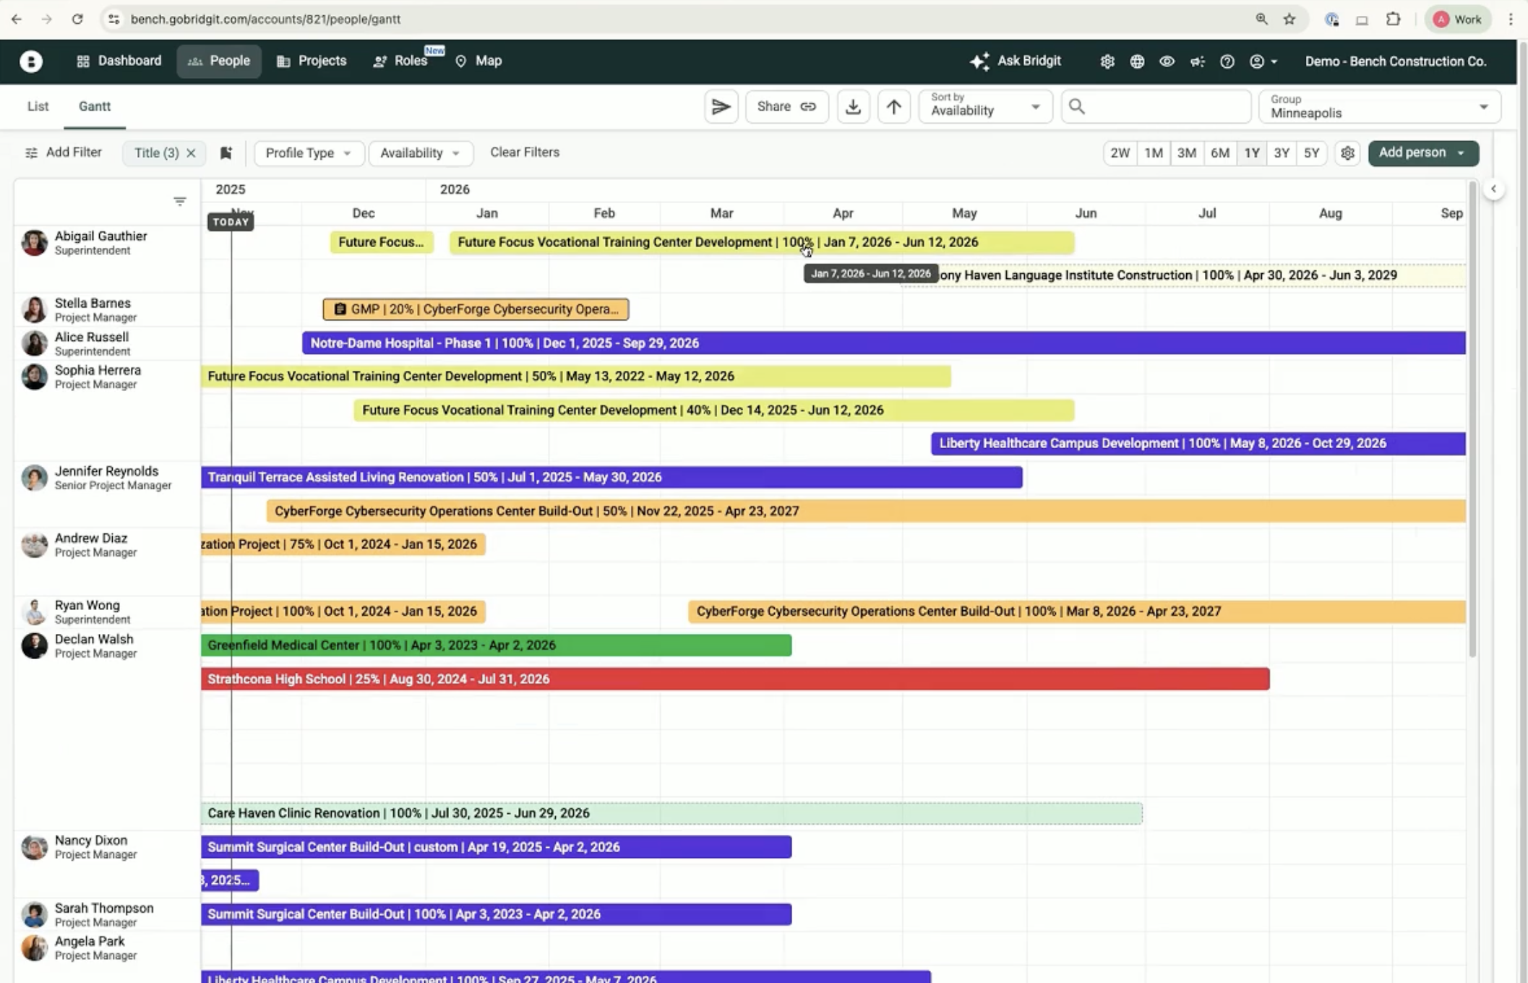This screenshot has height=983, width=1528.
Task: Click the Add person button
Action: point(1412,153)
